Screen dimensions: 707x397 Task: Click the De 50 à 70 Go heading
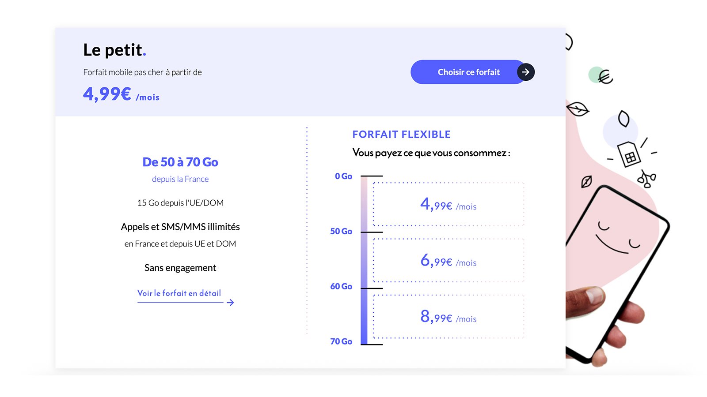point(180,162)
